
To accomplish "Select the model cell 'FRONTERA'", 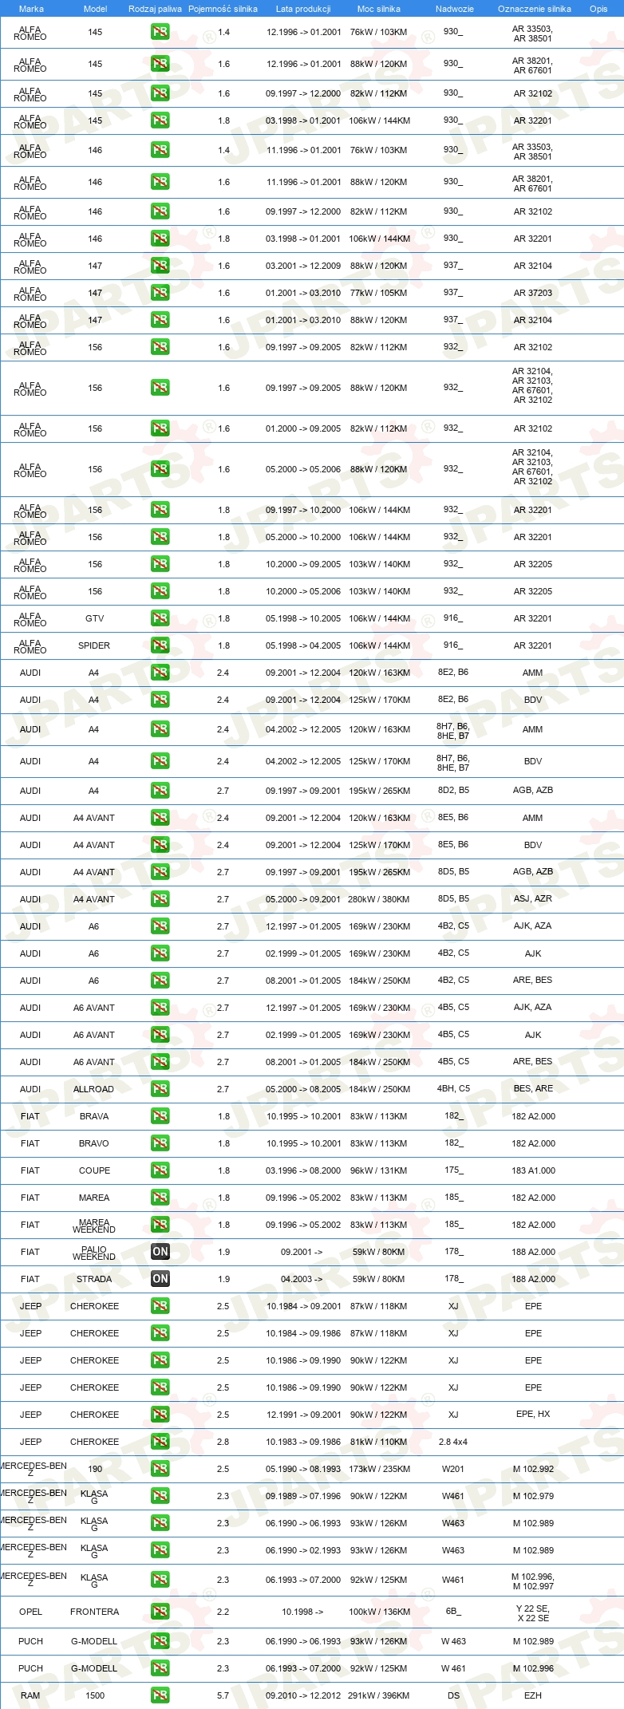I will 94,1612.
